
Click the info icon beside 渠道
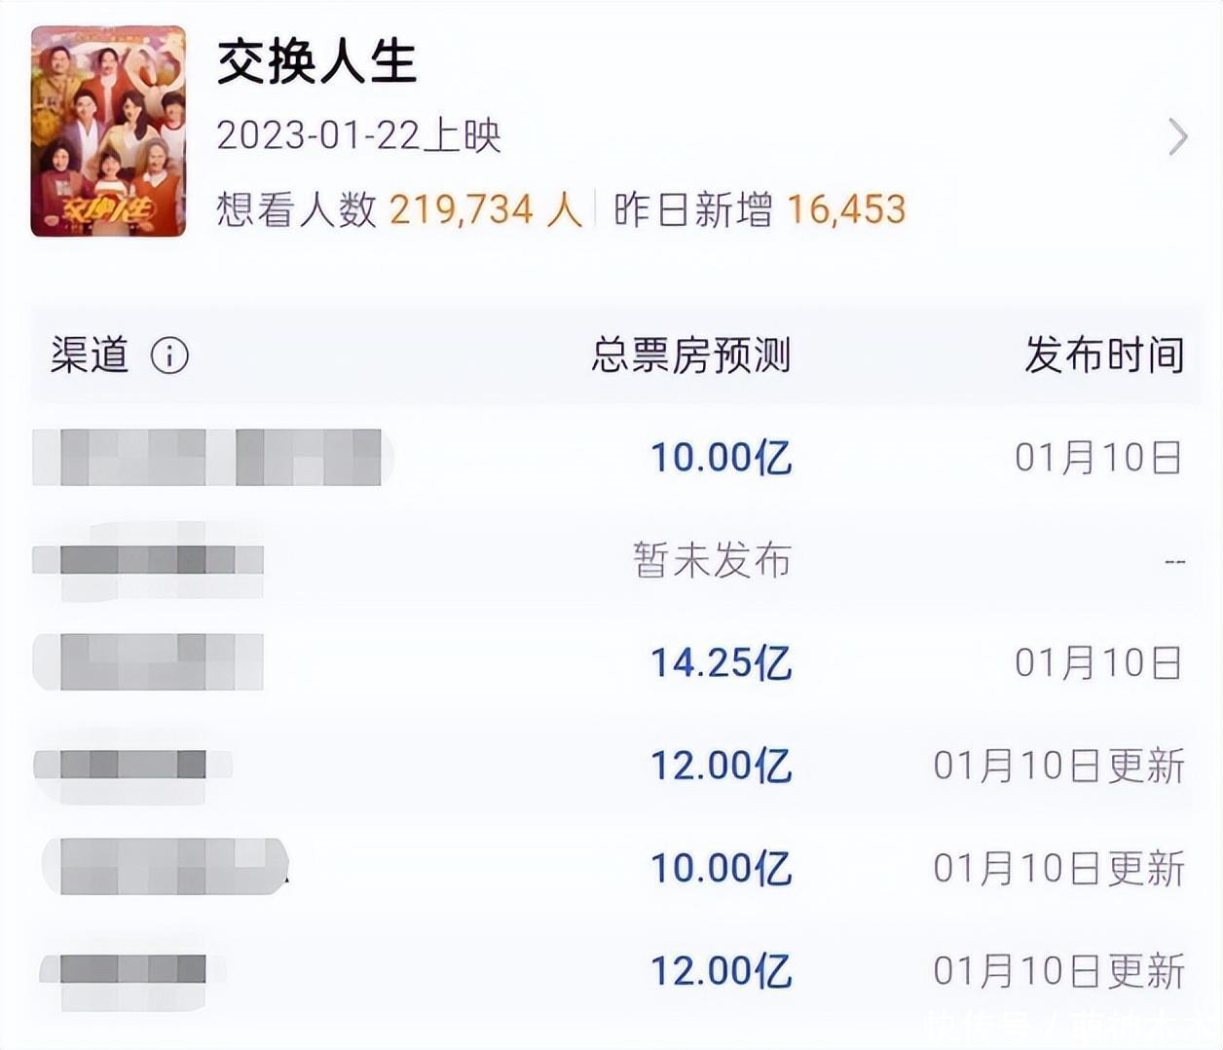[x=169, y=356]
